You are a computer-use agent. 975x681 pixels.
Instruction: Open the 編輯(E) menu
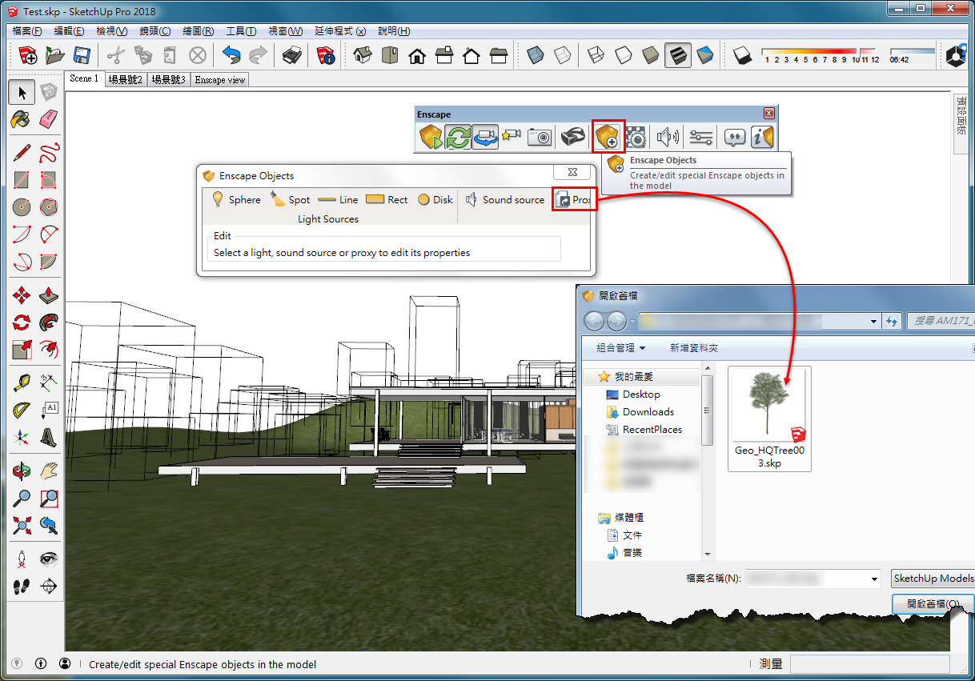[69, 31]
